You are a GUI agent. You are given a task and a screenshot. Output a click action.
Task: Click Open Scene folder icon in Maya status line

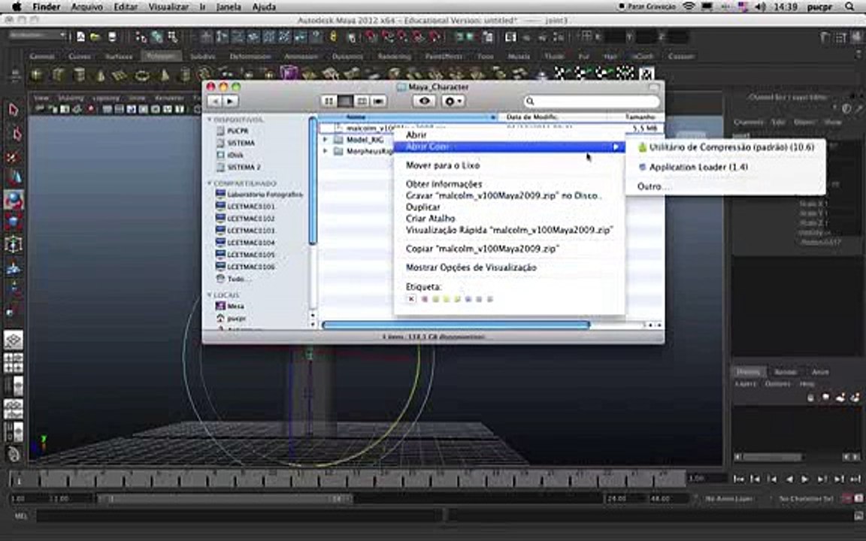point(95,37)
